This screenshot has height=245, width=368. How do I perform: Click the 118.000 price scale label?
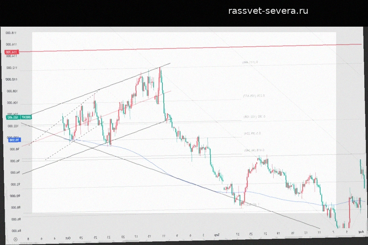pyautogui.click(x=11, y=33)
